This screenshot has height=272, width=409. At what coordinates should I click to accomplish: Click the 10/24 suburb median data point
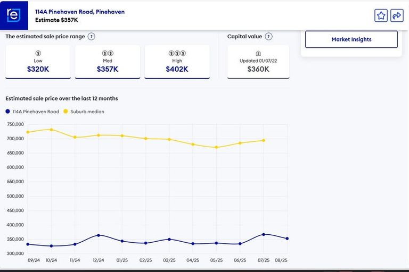pyautogui.click(x=51, y=130)
